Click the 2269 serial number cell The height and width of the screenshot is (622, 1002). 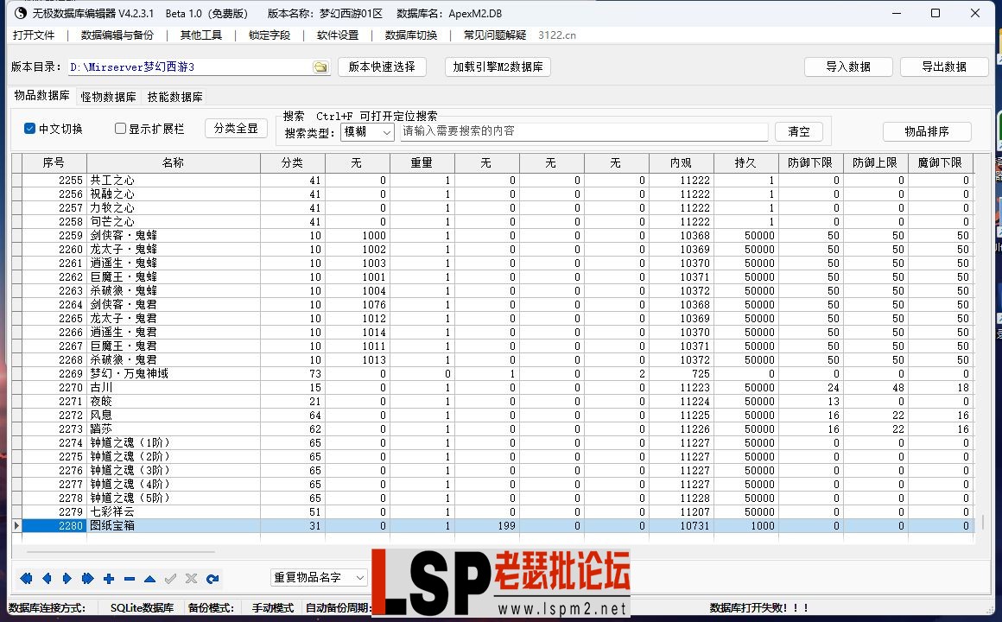(54, 374)
